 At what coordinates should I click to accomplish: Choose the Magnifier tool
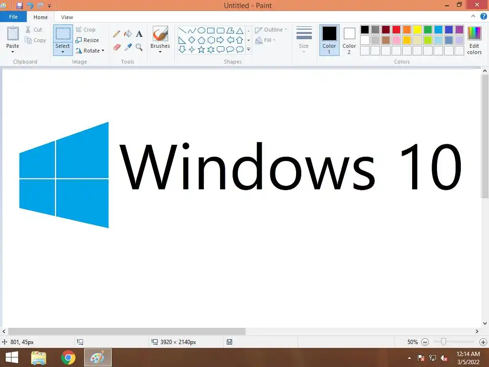click(139, 47)
